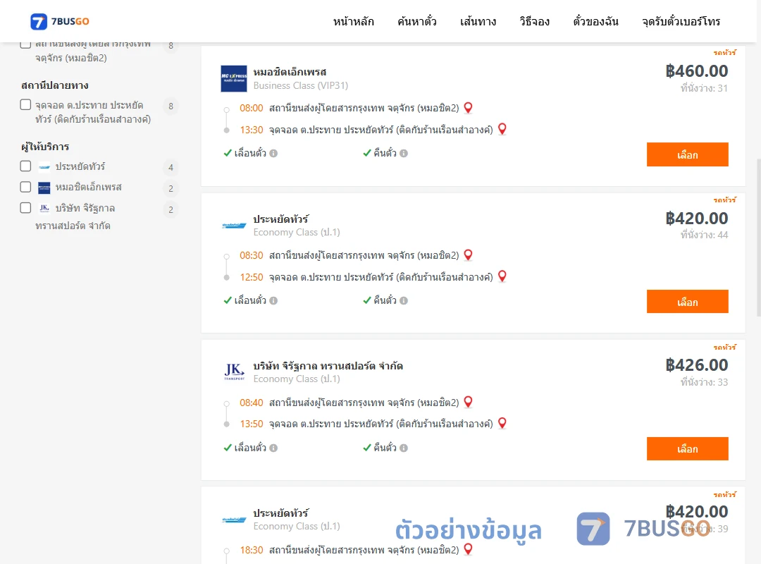Click the ฿426.00 price text

(696, 364)
